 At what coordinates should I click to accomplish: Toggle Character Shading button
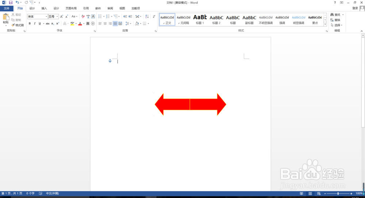point(88,23)
